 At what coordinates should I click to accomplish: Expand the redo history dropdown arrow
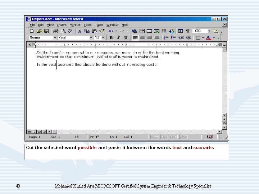pos(127,31)
